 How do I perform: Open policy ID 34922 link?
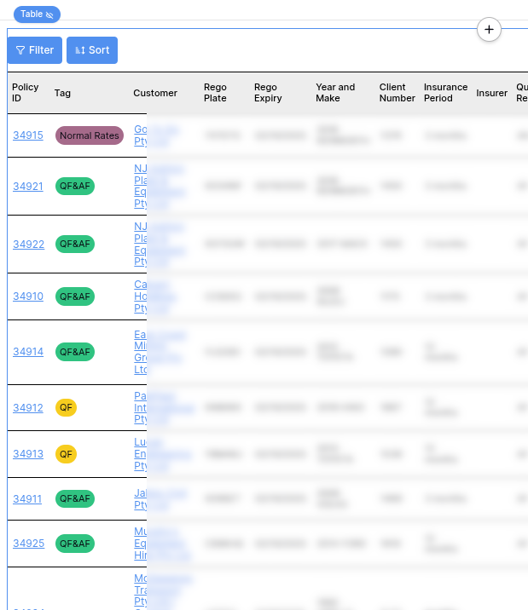[x=28, y=245]
